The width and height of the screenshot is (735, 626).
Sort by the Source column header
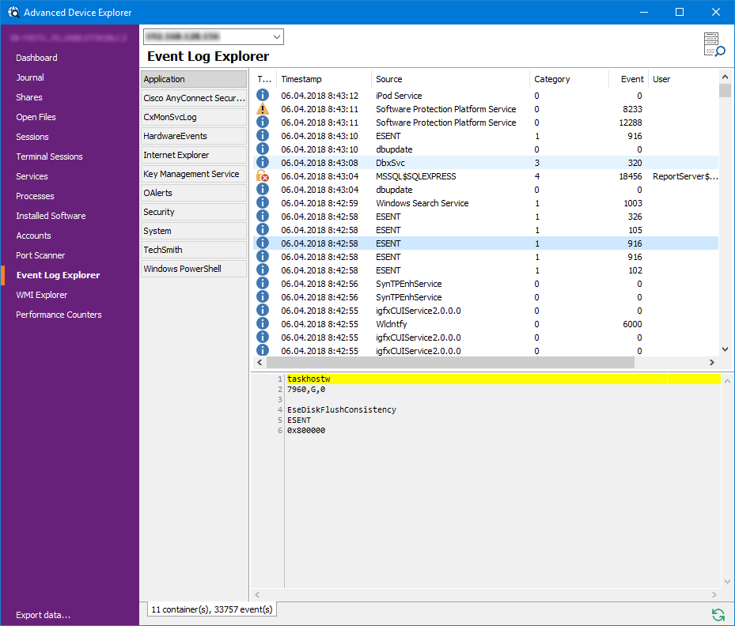(x=450, y=79)
